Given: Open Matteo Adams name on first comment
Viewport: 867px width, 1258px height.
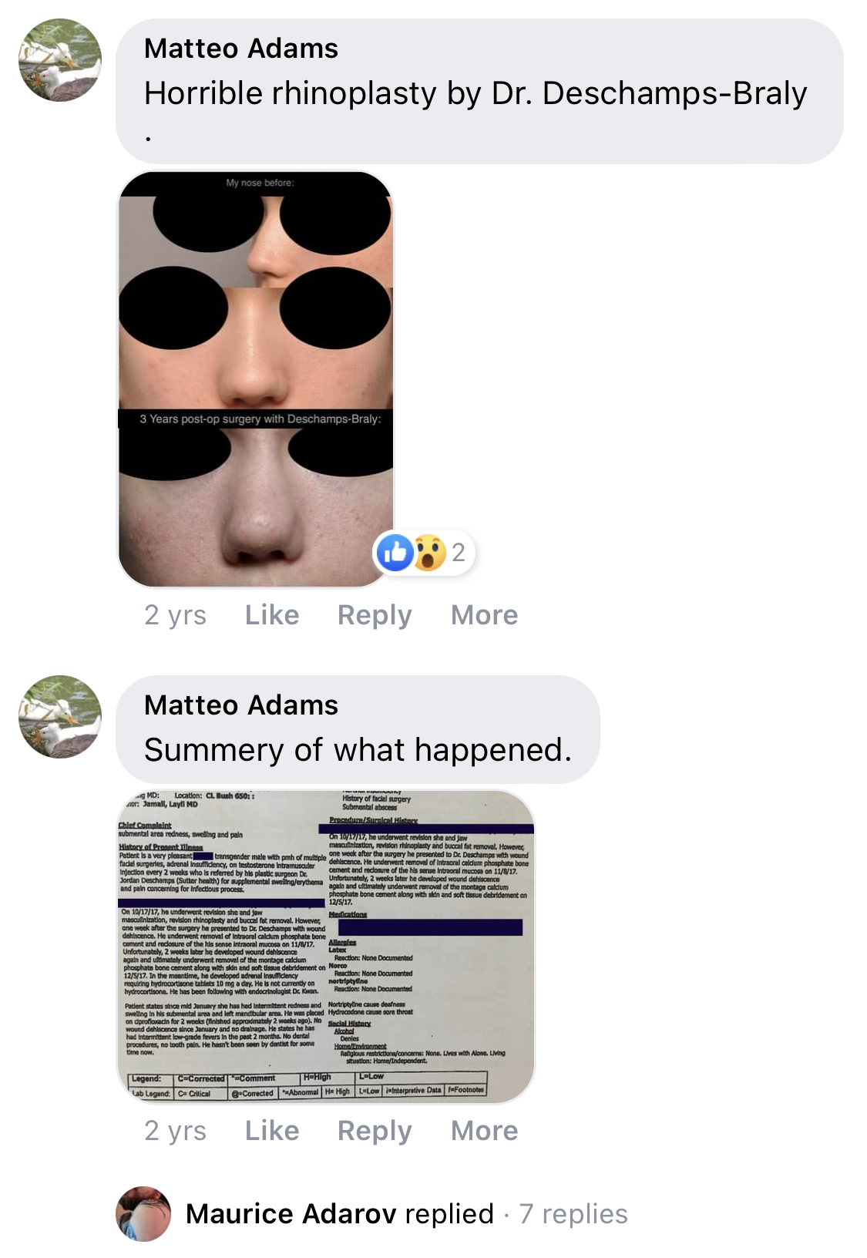Looking at the screenshot, I should coord(241,49).
